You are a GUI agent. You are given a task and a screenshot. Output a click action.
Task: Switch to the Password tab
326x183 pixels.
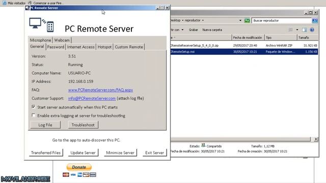56,47
